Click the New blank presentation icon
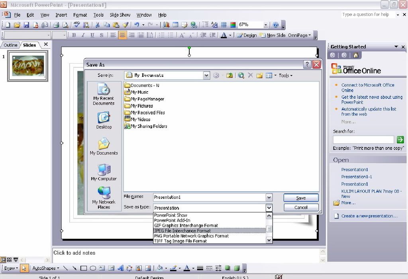This screenshot has height=279, width=408. [8, 25]
